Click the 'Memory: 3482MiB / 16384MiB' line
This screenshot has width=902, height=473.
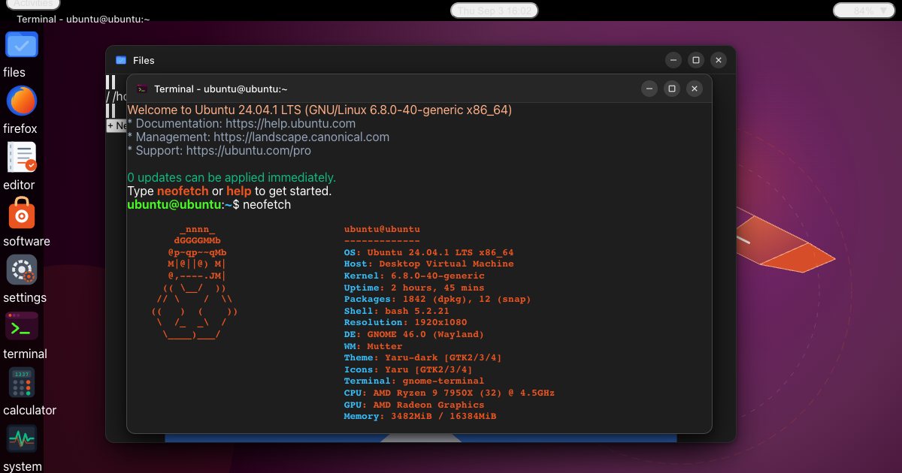click(x=420, y=417)
